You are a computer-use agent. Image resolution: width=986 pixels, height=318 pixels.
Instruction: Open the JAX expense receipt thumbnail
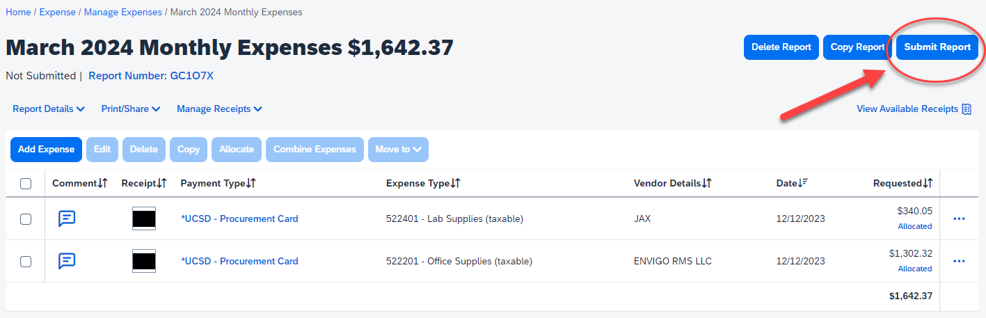click(x=144, y=218)
